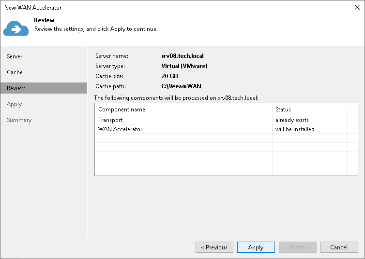Click the Apply button

pos(256,247)
